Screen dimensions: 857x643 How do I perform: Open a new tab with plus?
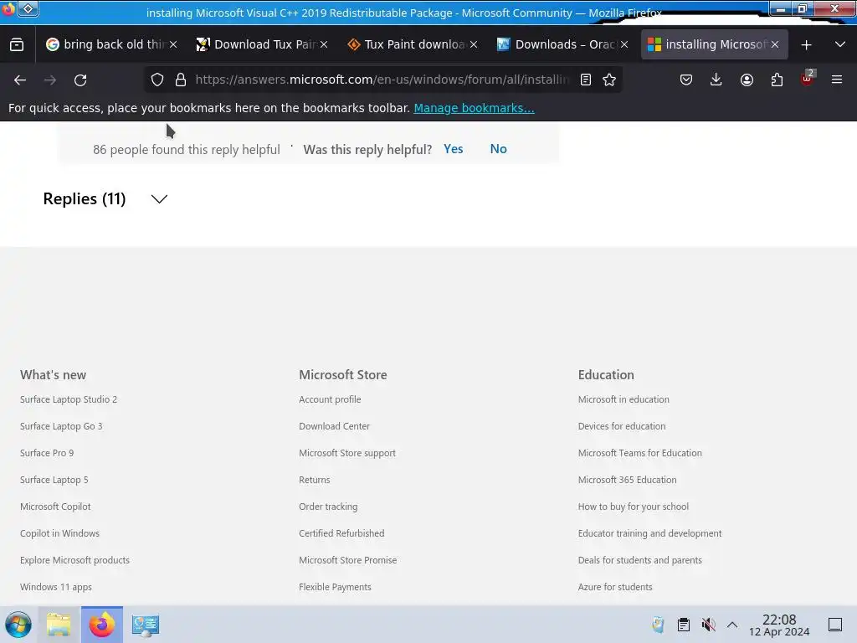pos(806,45)
